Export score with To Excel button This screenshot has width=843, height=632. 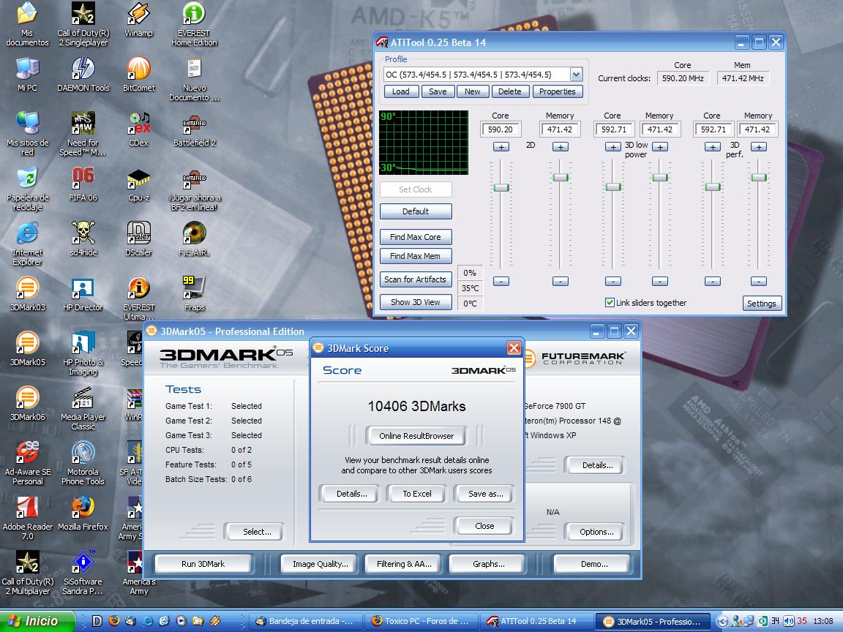point(416,494)
